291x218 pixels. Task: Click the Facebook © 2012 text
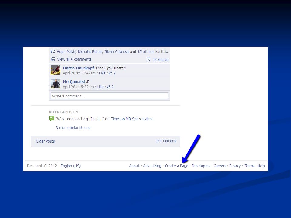(42, 166)
